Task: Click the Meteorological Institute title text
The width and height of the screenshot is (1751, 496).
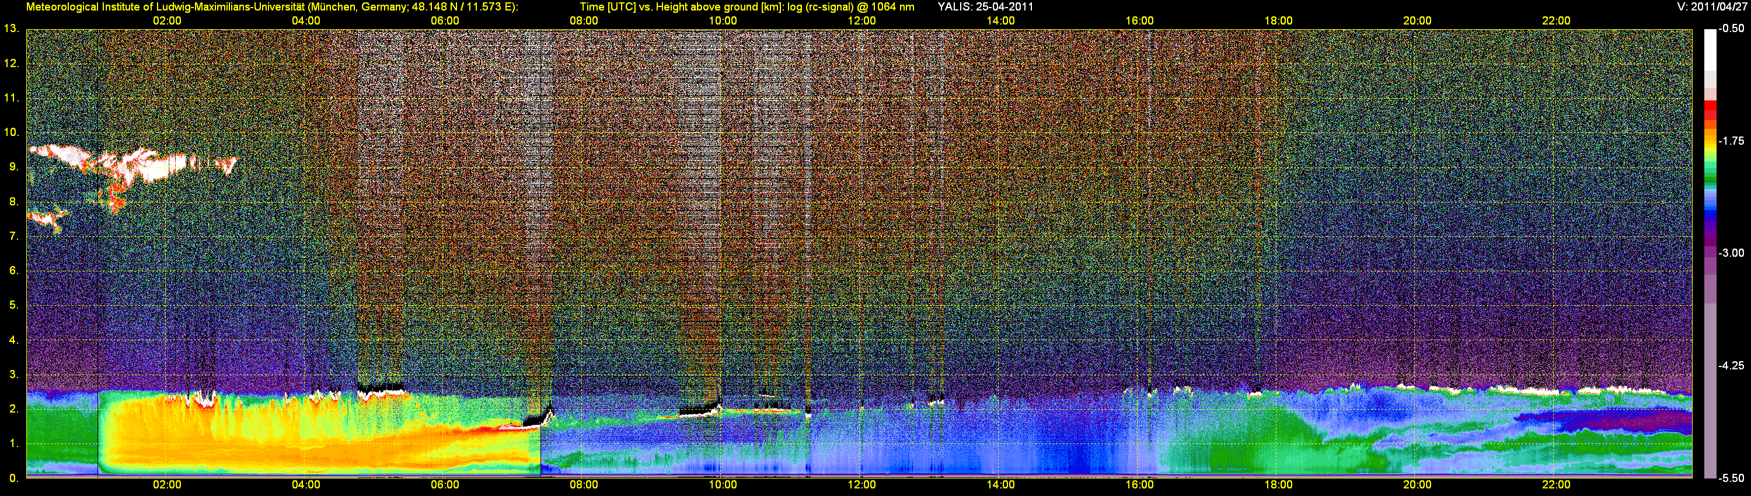Action: 272,7
